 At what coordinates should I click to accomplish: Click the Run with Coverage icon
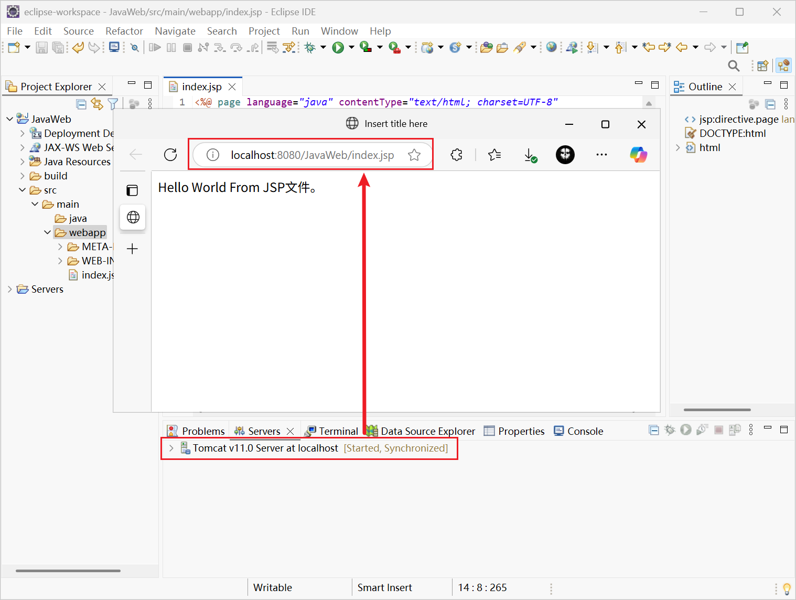(366, 48)
